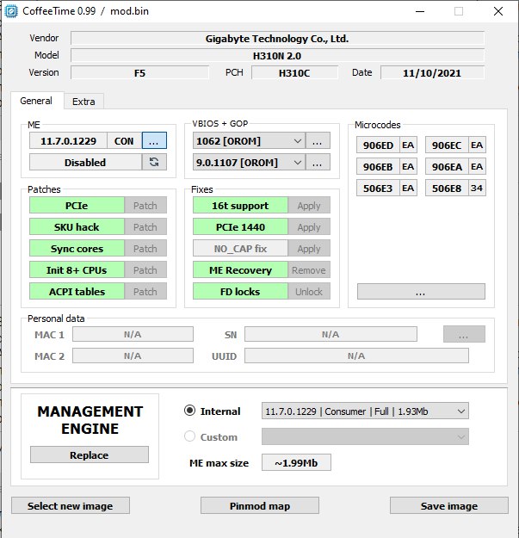Open the internal ME version dropdown
Screen dimensions: 519x538
tap(365, 411)
